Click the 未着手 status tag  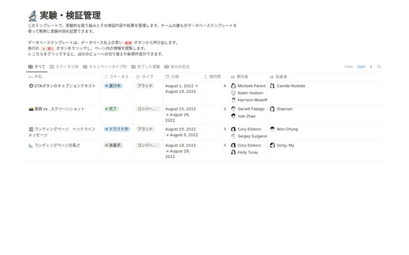[113, 145]
